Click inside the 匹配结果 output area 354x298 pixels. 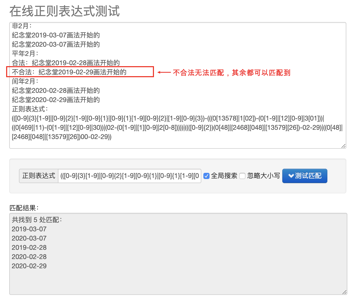[178, 254]
